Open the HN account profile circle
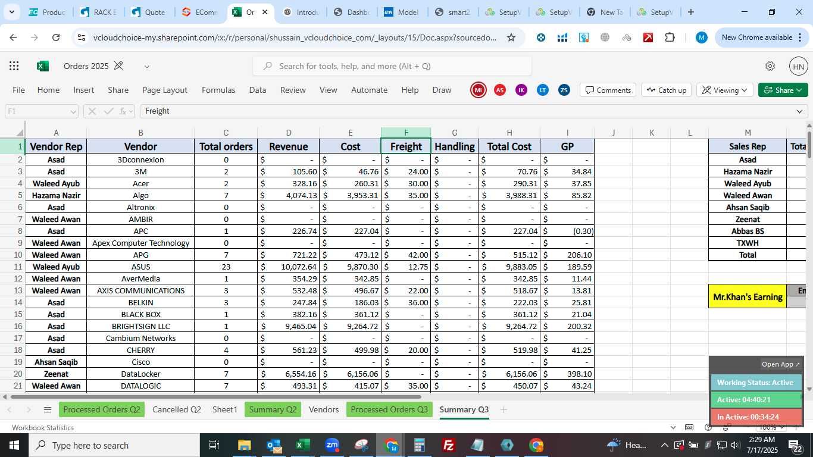 799,67
